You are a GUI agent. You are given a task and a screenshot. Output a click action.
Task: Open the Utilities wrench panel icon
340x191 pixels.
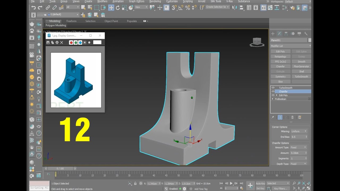tap(306, 34)
